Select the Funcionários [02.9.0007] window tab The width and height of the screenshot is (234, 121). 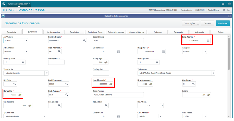point(18,4)
